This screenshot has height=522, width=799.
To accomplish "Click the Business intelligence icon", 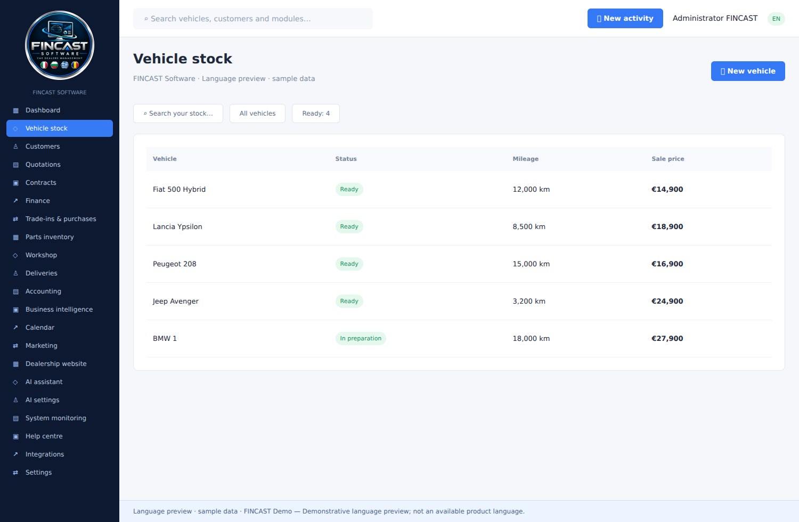I will [15, 309].
